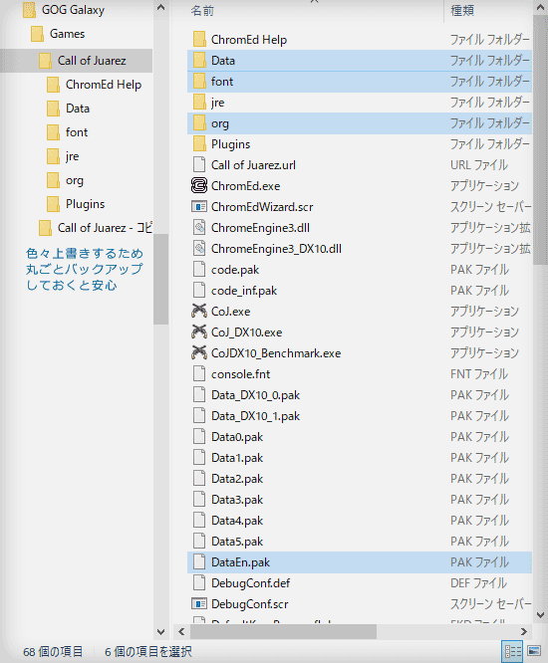Viewport: 548px width, 663px height.
Task: Open jre folder in the navigation tree
Action: pos(73,156)
